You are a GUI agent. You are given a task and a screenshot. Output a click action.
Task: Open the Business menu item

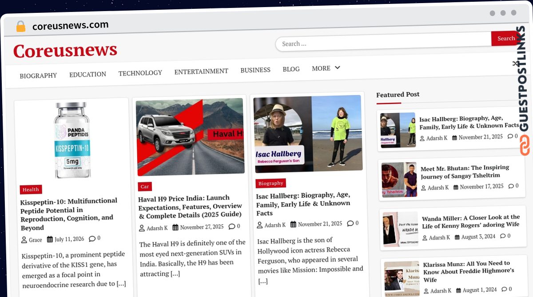tap(255, 70)
